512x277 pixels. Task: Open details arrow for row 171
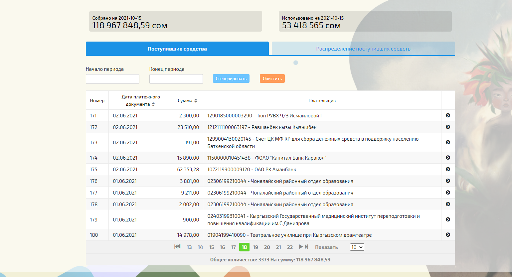pos(448,115)
